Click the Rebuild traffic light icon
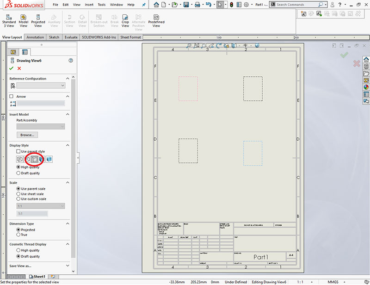The image size is (370, 285). [232, 5]
